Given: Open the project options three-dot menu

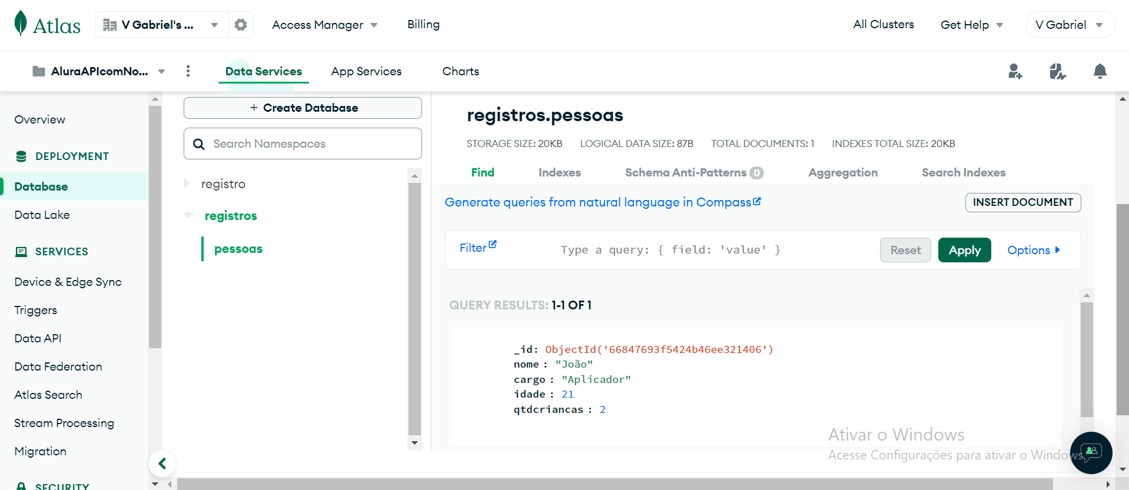Looking at the screenshot, I should click(x=188, y=71).
